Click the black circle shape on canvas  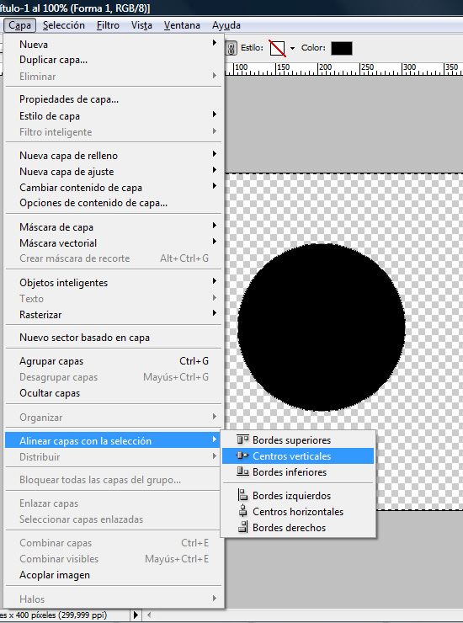pos(321,327)
